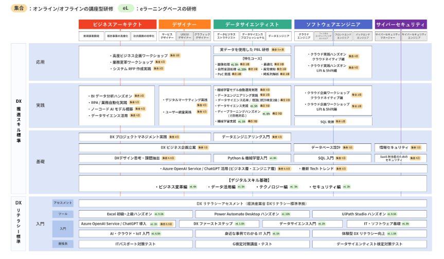Open the ITパスポート対策テスト box
Viewport: 444px width, 259px height.
coord(135,244)
